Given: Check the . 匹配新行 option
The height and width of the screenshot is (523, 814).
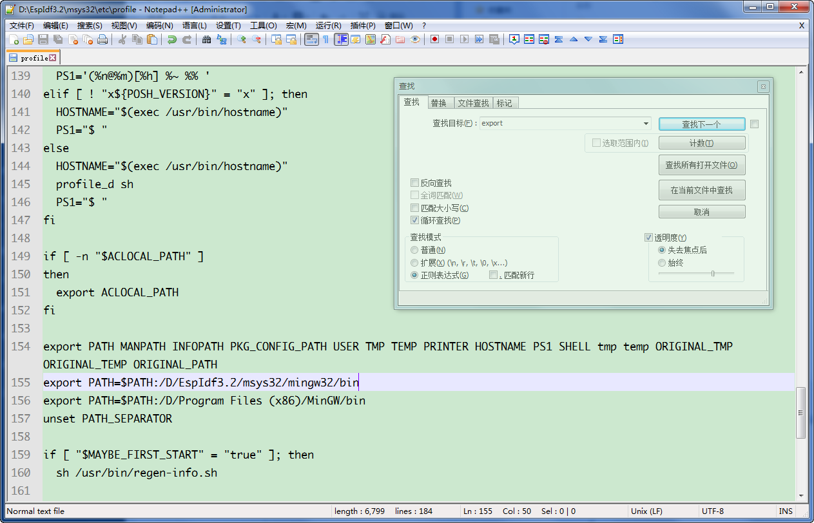Looking at the screenshot, I should (493, 275).
